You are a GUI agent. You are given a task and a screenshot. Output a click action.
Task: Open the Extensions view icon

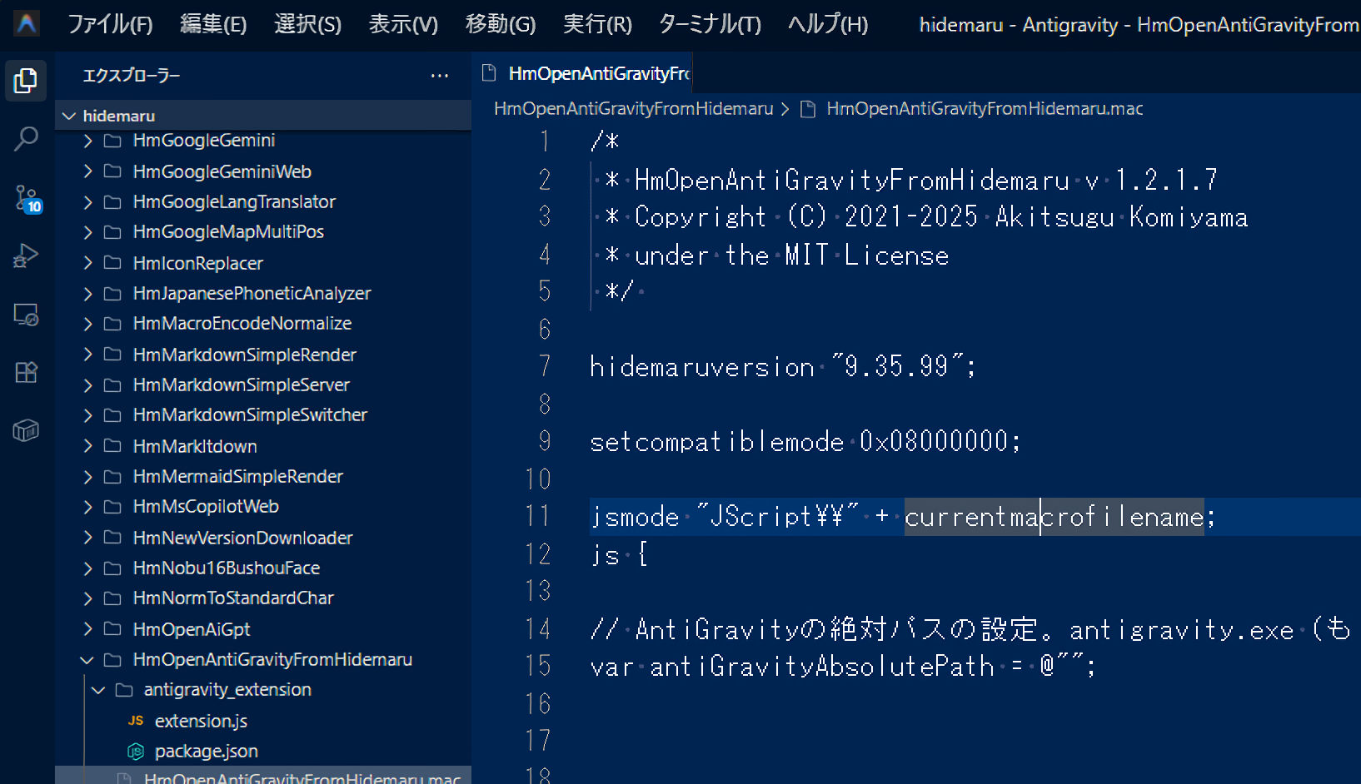(x=26, y=372)
